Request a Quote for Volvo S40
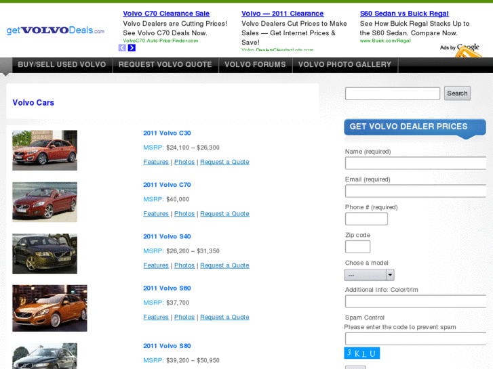The height and width of the screenshot is (369, 493). (x=225, y=265)
